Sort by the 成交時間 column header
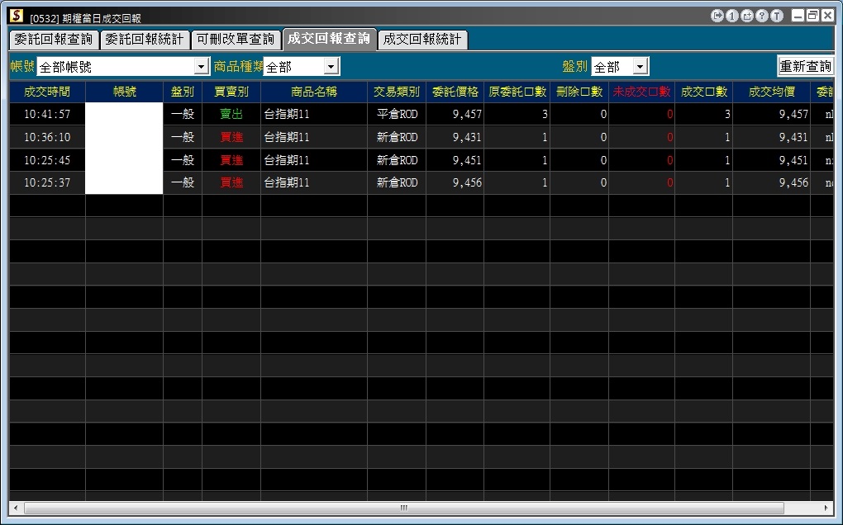Image resolution: width=843 pixels, height=525 pixels. point(47,92)
